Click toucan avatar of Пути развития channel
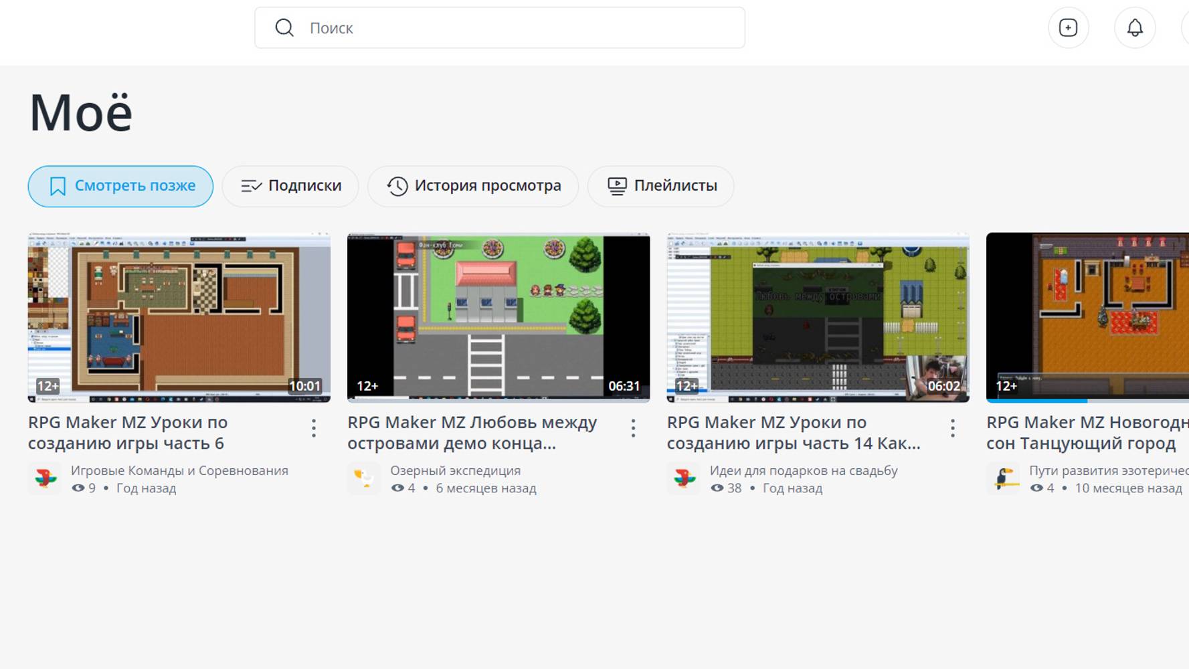1189x669 pixels. [x=1003, y=478]
